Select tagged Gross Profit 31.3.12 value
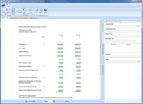This screenshot has height=104, width=143. point(60,52)
